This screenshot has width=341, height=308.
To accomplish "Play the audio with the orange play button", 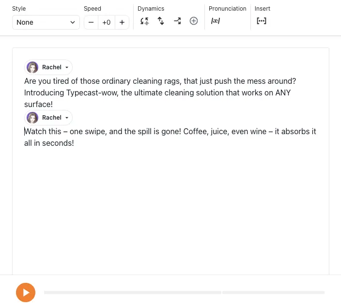I will pos(26,293).
